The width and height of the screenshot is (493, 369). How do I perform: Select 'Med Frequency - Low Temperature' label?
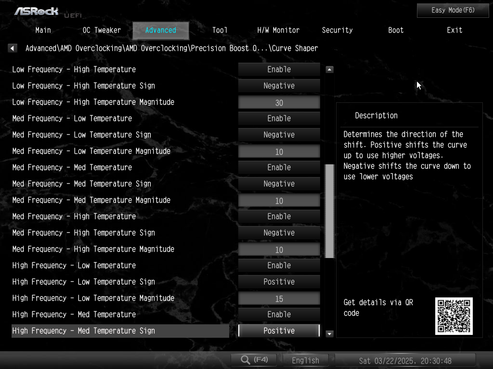coord(72,118)
